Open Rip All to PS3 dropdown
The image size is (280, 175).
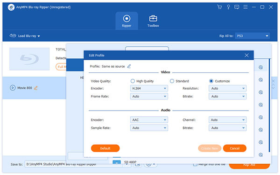click(252, 36)
